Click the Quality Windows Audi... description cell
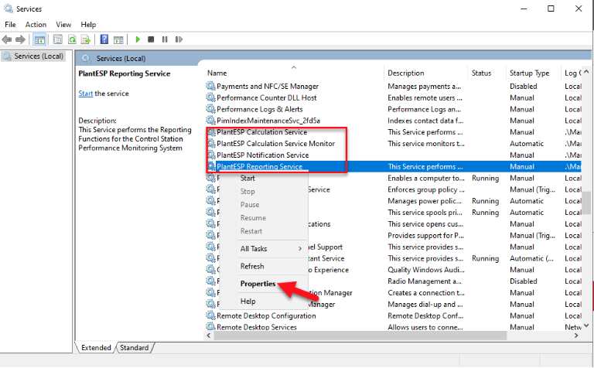594x368 pixels. 426,270
